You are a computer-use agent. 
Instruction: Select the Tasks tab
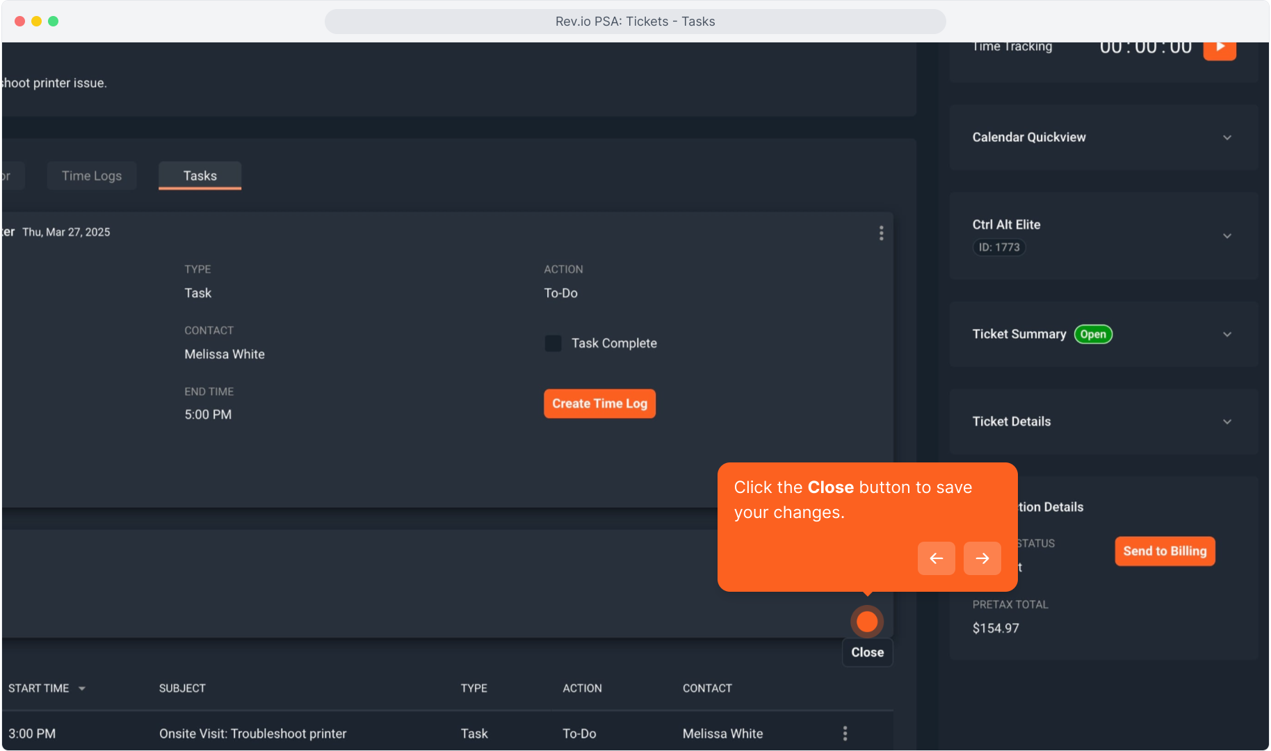(x=200, y=176)
